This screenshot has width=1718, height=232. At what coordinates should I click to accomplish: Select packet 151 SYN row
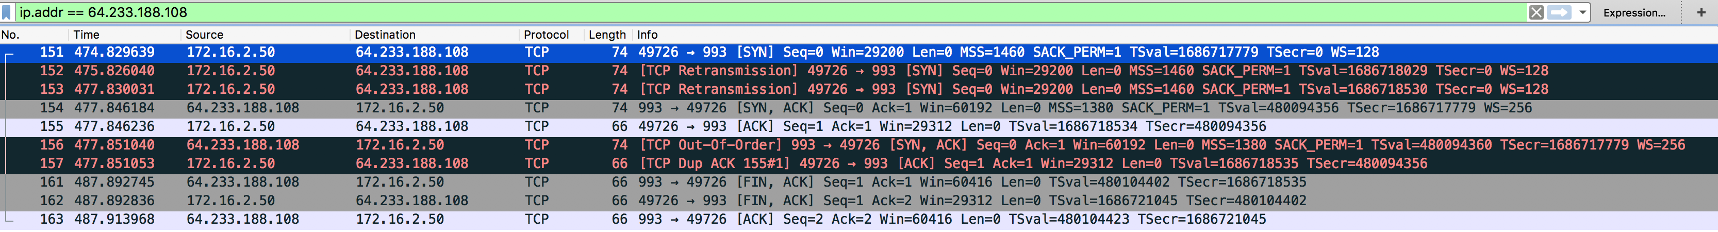[x=859, y=53]
